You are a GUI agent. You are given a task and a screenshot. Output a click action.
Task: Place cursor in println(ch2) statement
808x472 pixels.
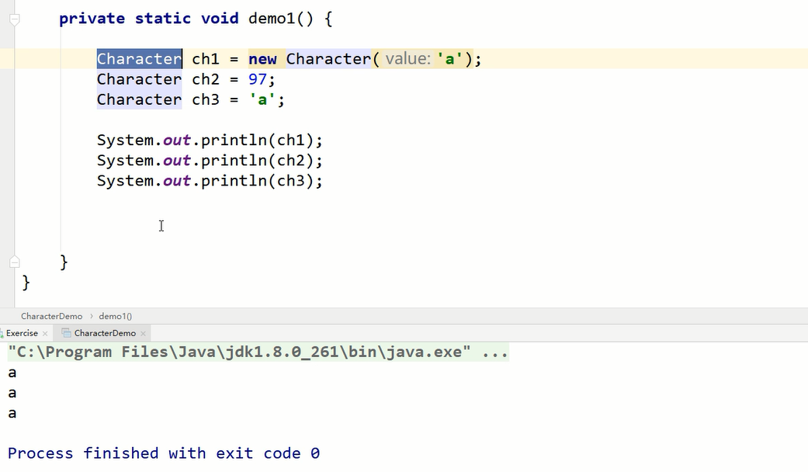click(x=210, y=161)
